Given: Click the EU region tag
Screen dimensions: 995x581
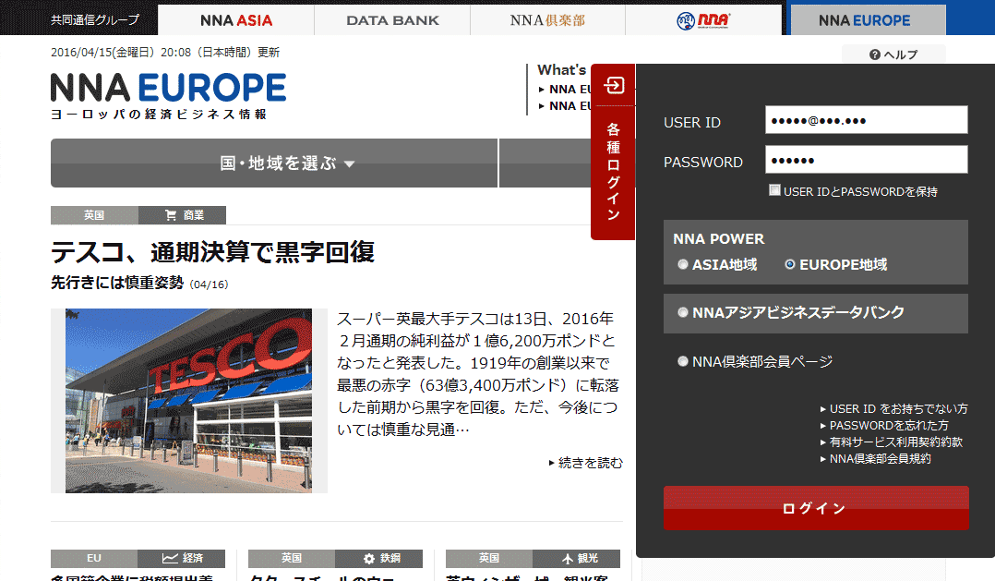Looking at the screenshot, I should [94, 558].
